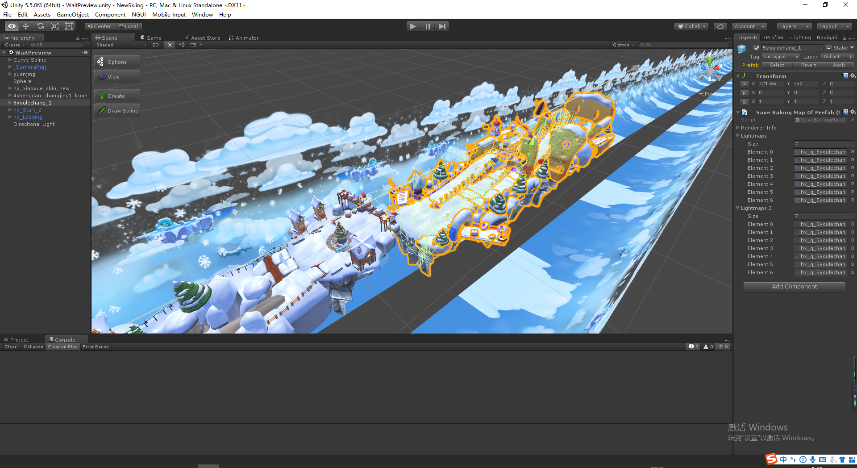This screenshot has width=857, height=468.
Task: Open the Sogou input icon in system tray
Action: coord(771,459)
